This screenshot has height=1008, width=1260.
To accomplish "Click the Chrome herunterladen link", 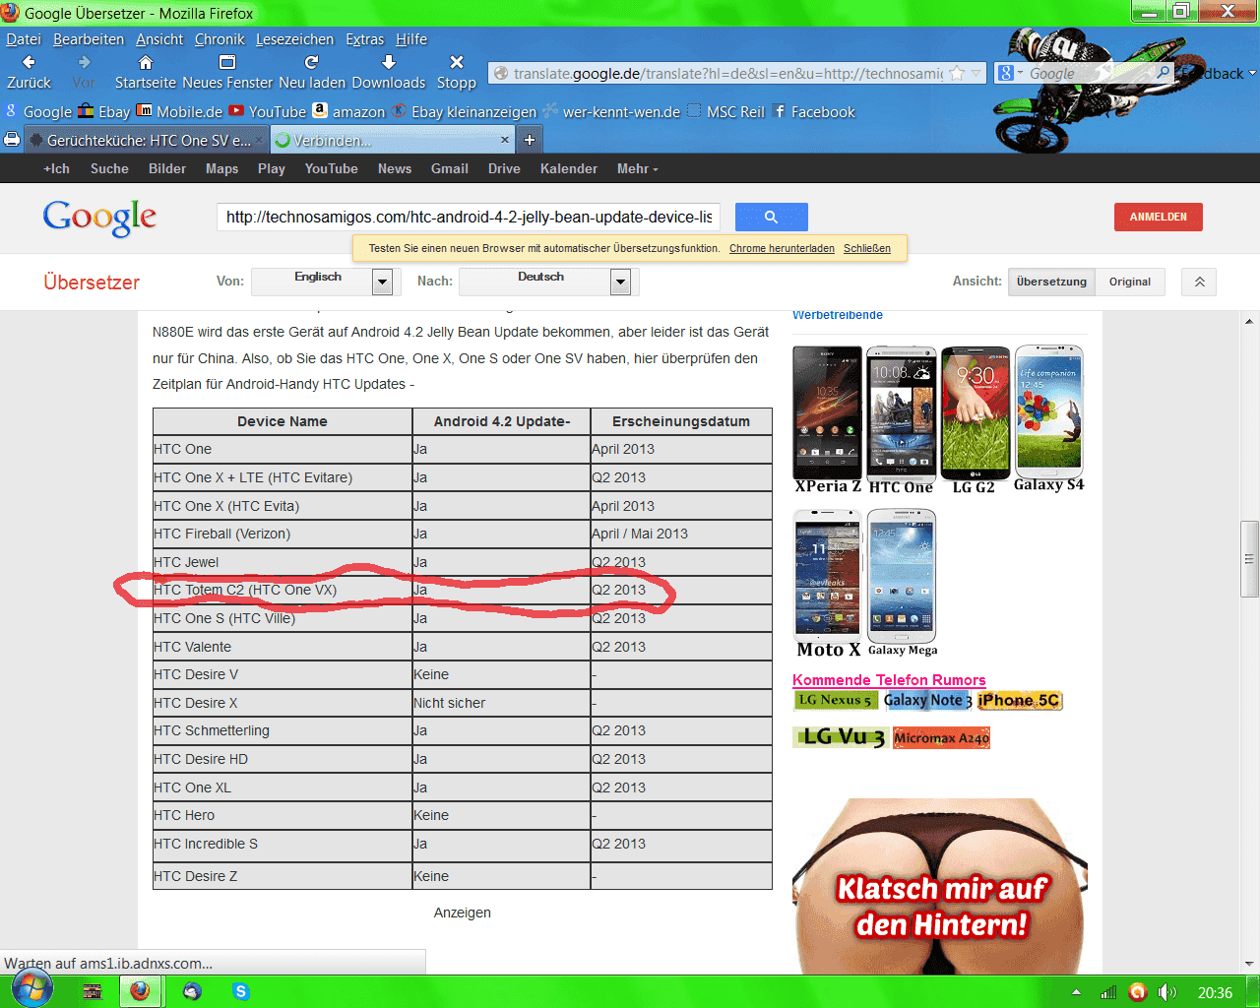I will [x=782, y=248].
